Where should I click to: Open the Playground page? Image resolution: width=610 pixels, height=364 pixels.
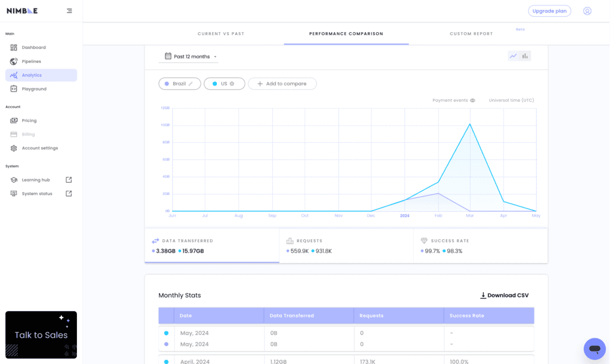(x=41, y=89)
